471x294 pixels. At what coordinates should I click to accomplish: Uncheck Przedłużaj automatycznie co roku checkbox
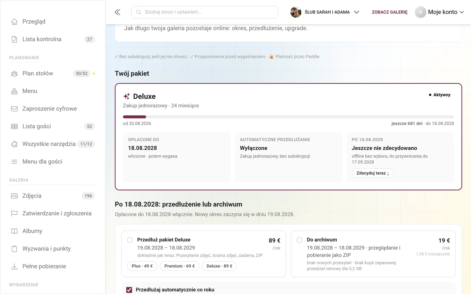(x=129, y=290)
